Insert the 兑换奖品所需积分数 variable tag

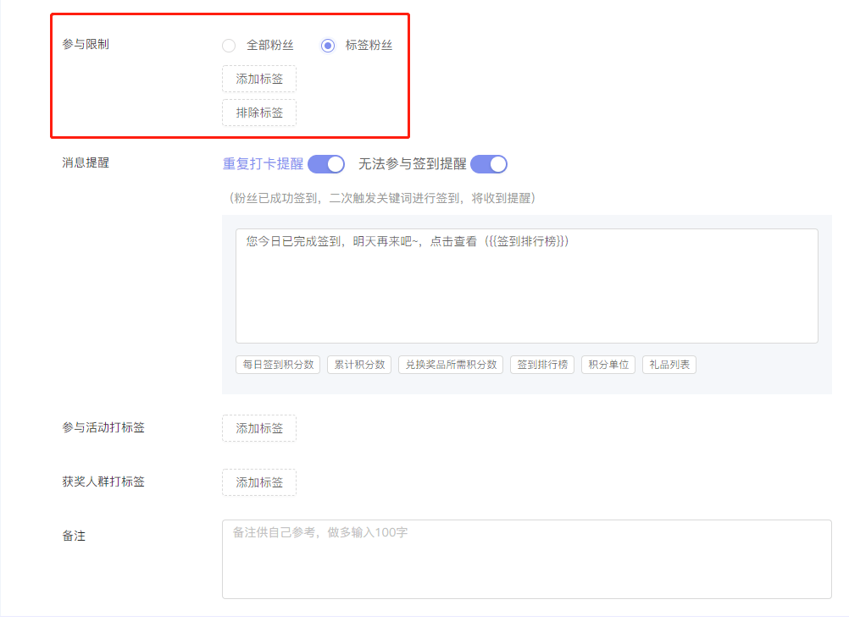451,365
